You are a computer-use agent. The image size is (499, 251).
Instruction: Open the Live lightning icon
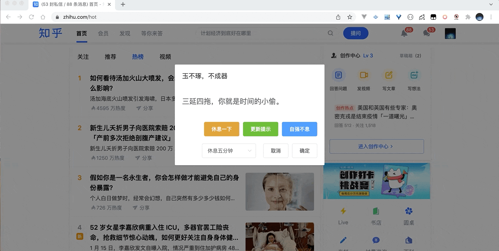[x=343, y=211]
